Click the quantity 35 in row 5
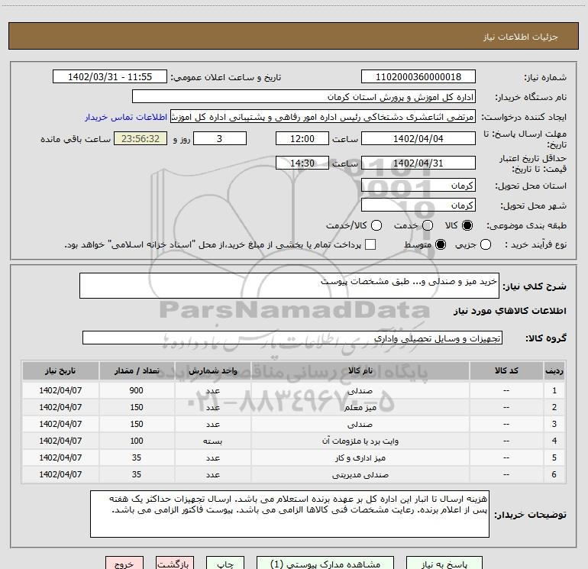Viewport: 588px width, 569px height. point(137,458)
